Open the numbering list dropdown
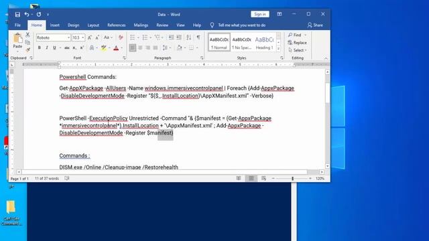Screen dimensions: 429x241 [x=150, y=37]
